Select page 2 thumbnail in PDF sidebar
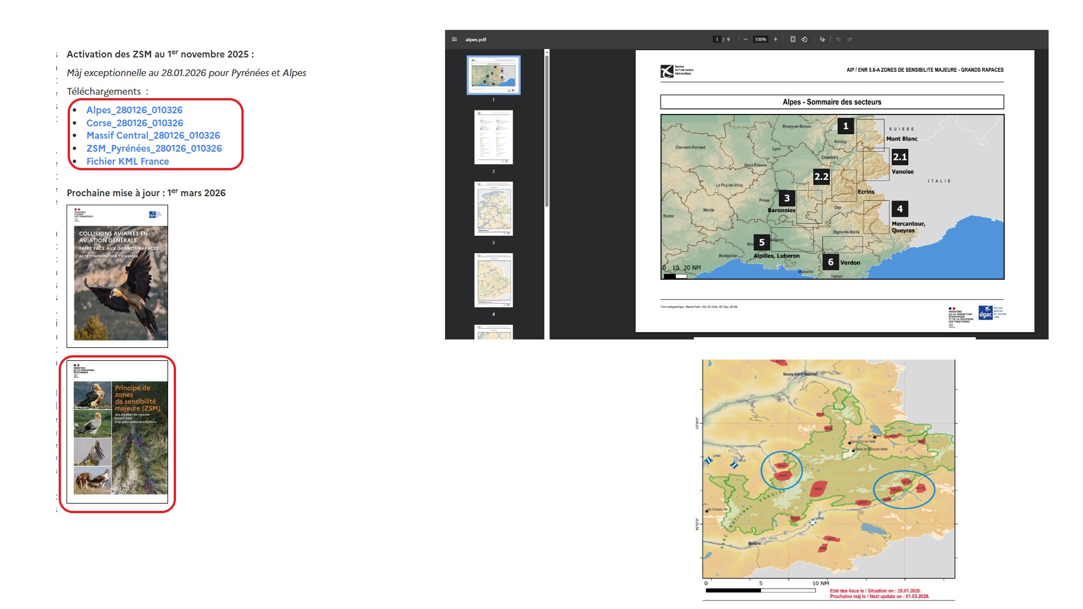This screenshot has height=609, width=1083. pyautogui.click(x=494, y=137)
